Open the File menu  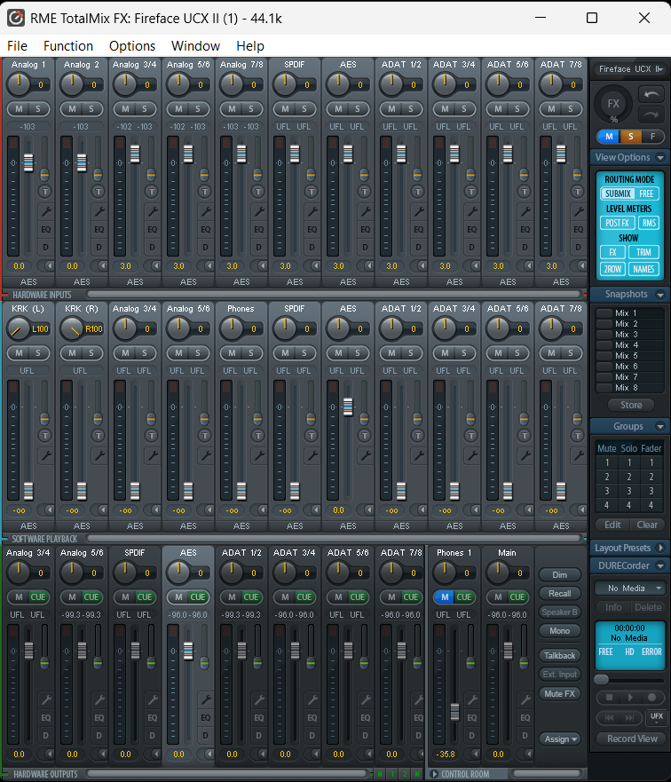[x=17, y=46]
